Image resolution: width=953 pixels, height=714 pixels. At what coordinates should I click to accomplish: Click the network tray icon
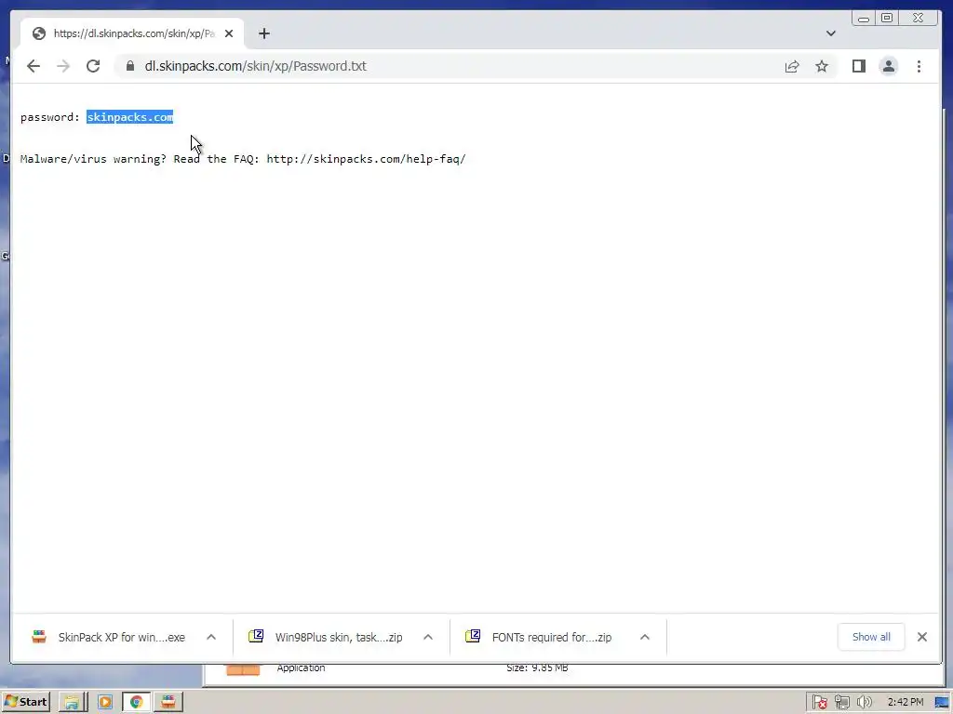click(841, 703)
